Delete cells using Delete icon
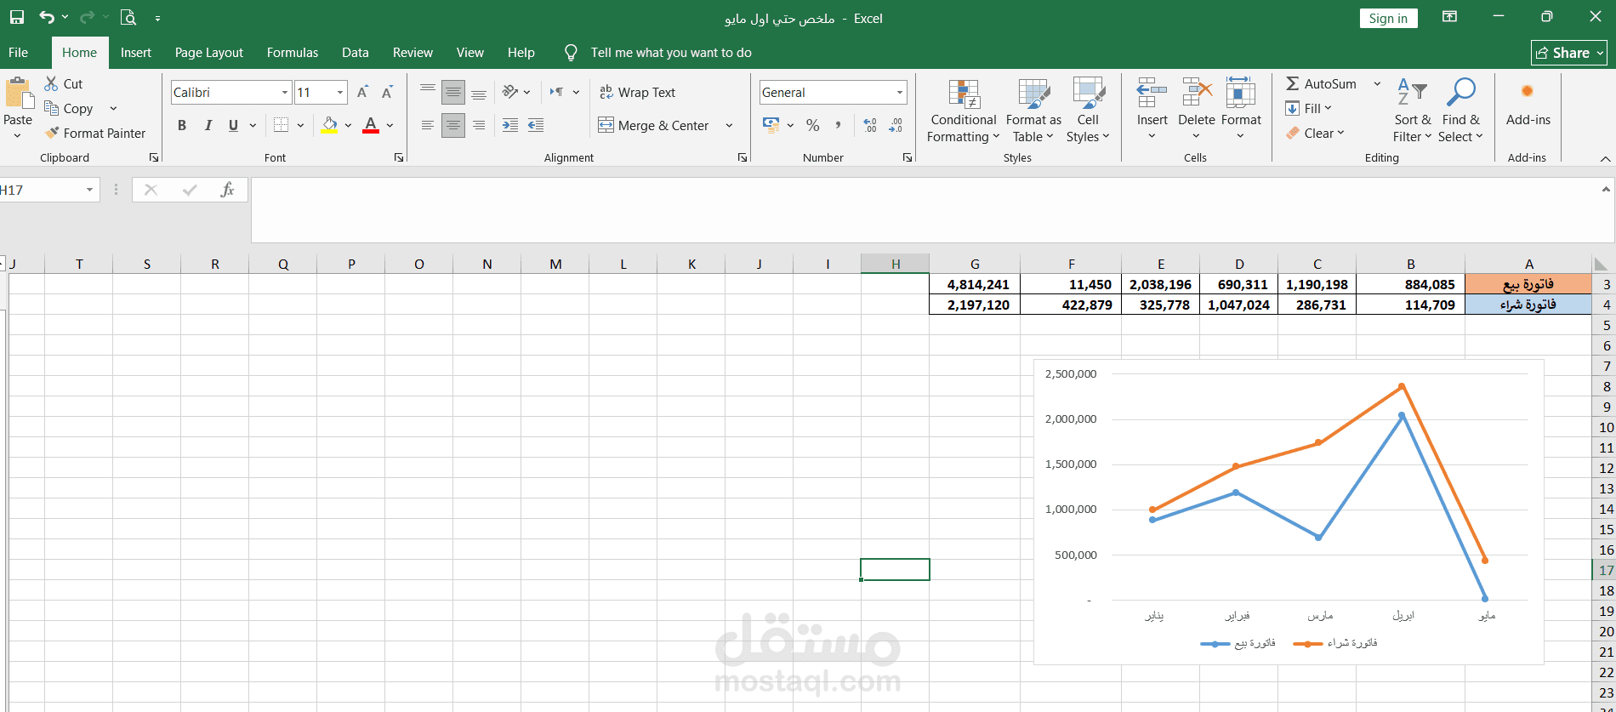 point(1196,92)
